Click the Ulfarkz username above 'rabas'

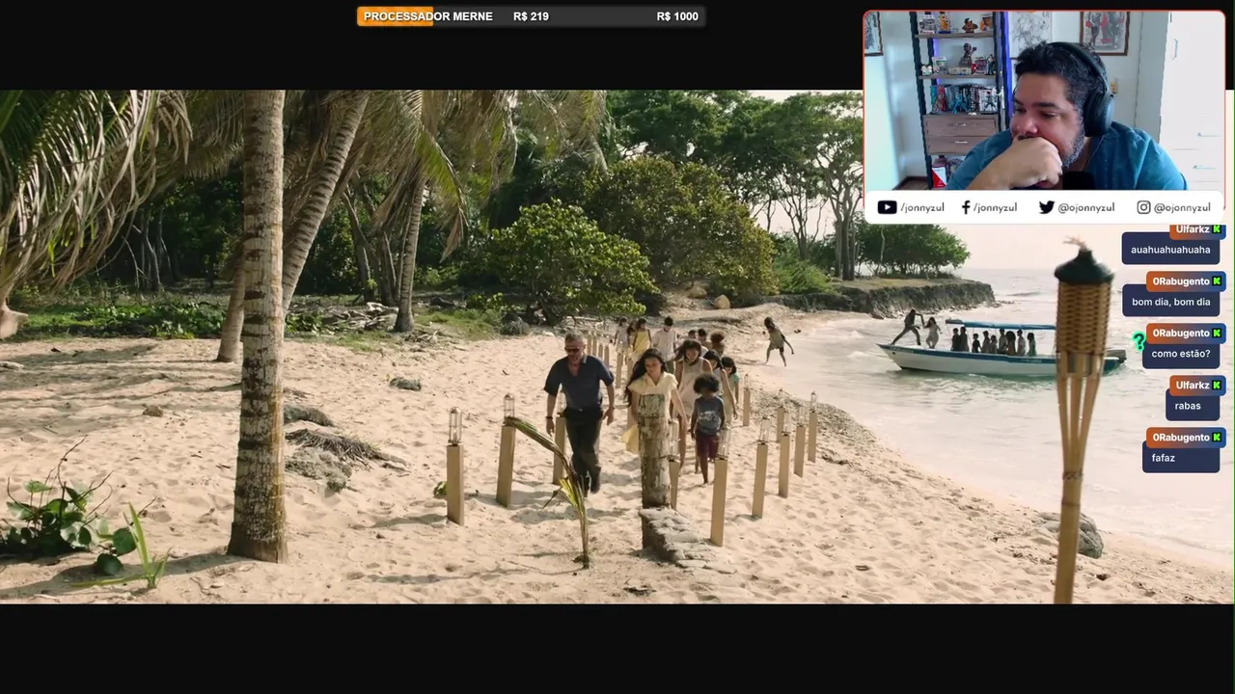click(1193, 386)
